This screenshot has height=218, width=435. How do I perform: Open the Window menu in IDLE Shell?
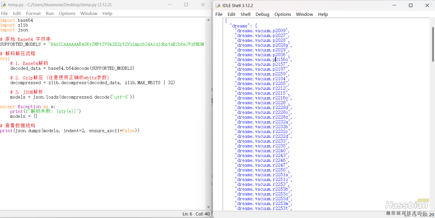pos(305,14)
